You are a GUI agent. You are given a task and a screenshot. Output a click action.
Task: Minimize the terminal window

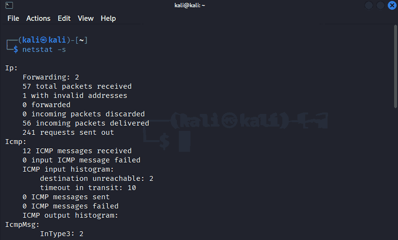(x=369, y=5)
